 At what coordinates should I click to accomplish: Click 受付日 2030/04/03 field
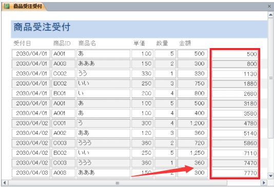pyautogui.click(x=31, y=173)
